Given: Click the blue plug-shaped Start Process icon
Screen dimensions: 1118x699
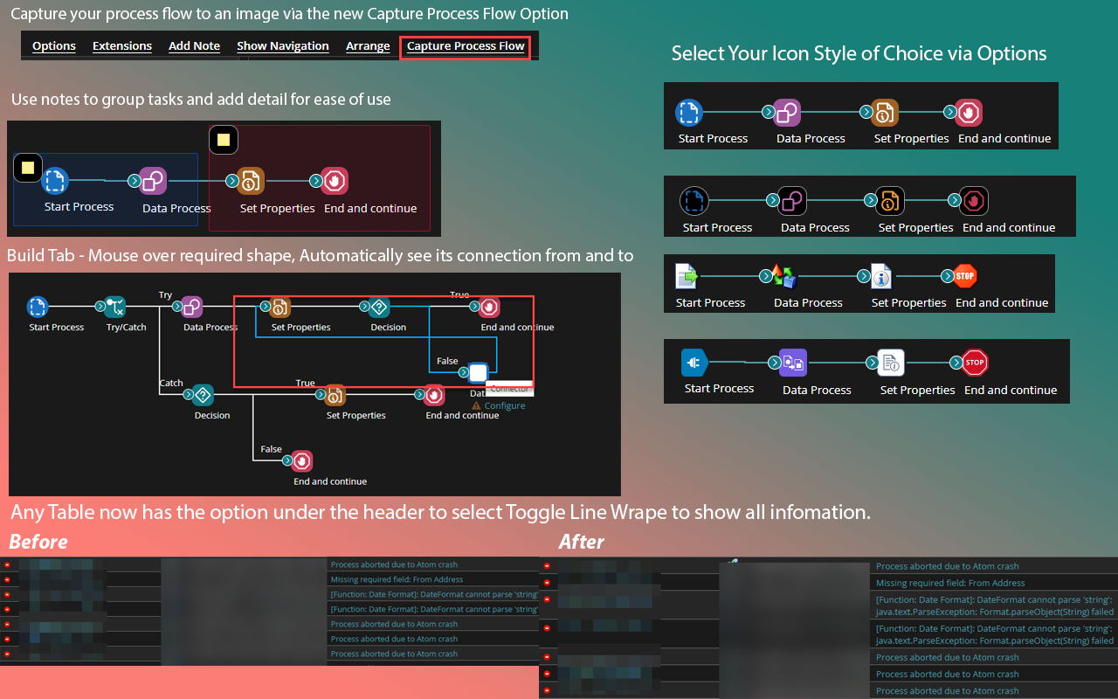Looking at the screenshot, I should [x=694, y=362].
